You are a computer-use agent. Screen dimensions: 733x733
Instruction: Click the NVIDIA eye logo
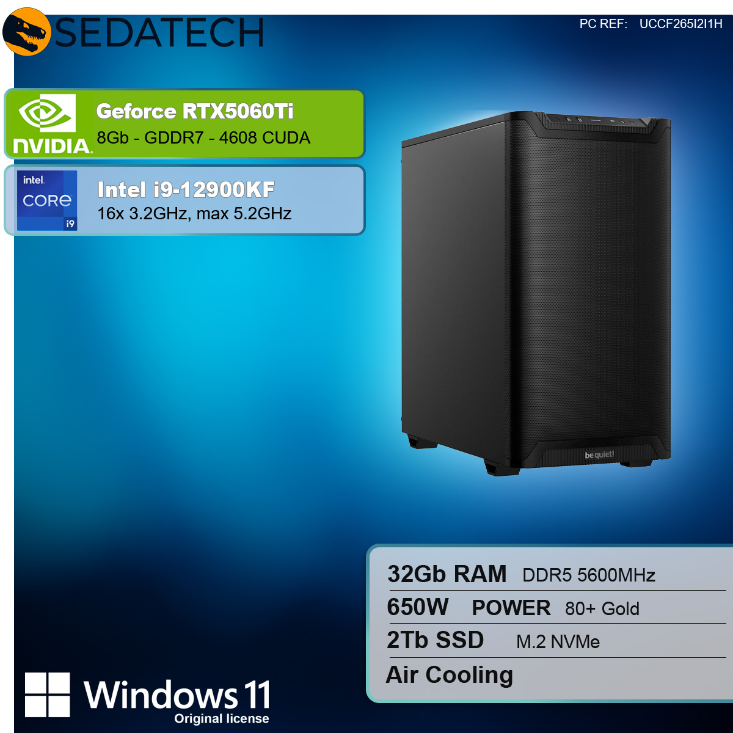point(47,112)
